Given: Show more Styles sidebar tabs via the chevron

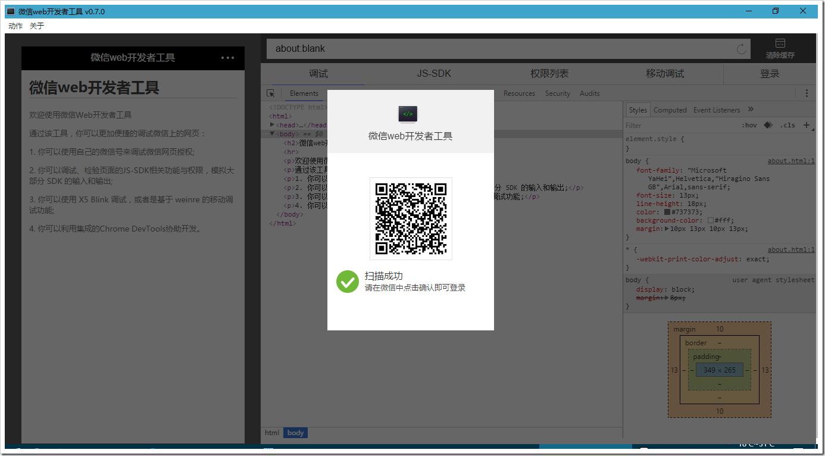Looking at the screenshot, I should (751, 110).
